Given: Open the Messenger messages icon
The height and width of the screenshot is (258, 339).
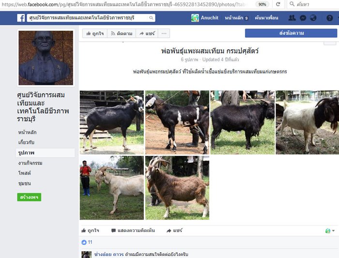Looking at the screenshot, I should pyautogui.click(x=303, y=18).
